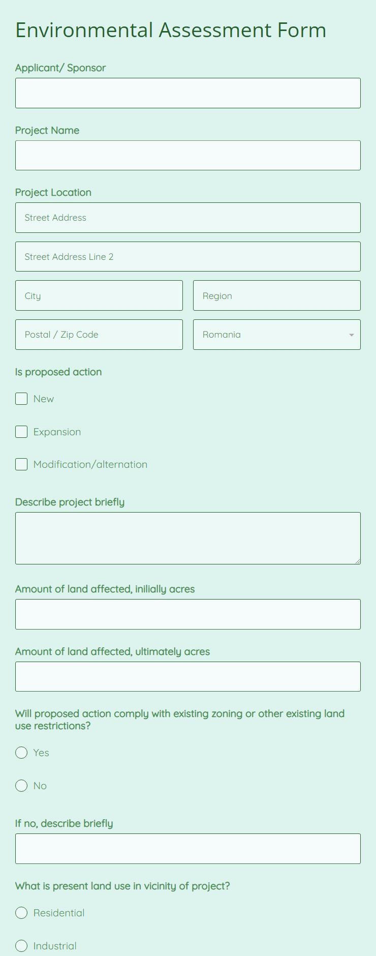
Task: Check the Modification/alternation checkbox
Action: click(x=21, y=464)
